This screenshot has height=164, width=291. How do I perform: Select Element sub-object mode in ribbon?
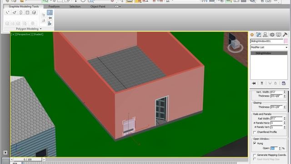[34, 12]
